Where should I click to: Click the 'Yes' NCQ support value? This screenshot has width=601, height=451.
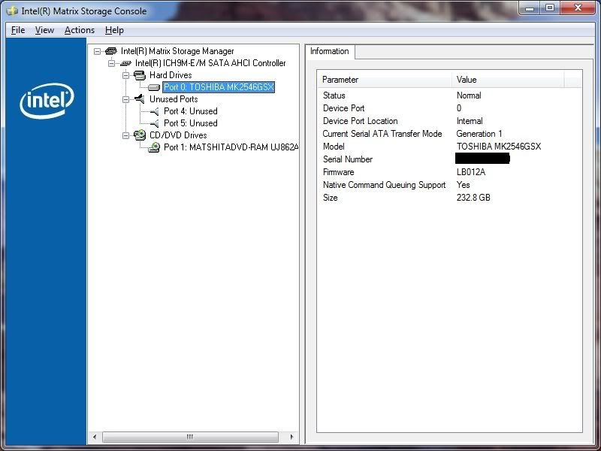pyautogui.click(x=463, y=185)
